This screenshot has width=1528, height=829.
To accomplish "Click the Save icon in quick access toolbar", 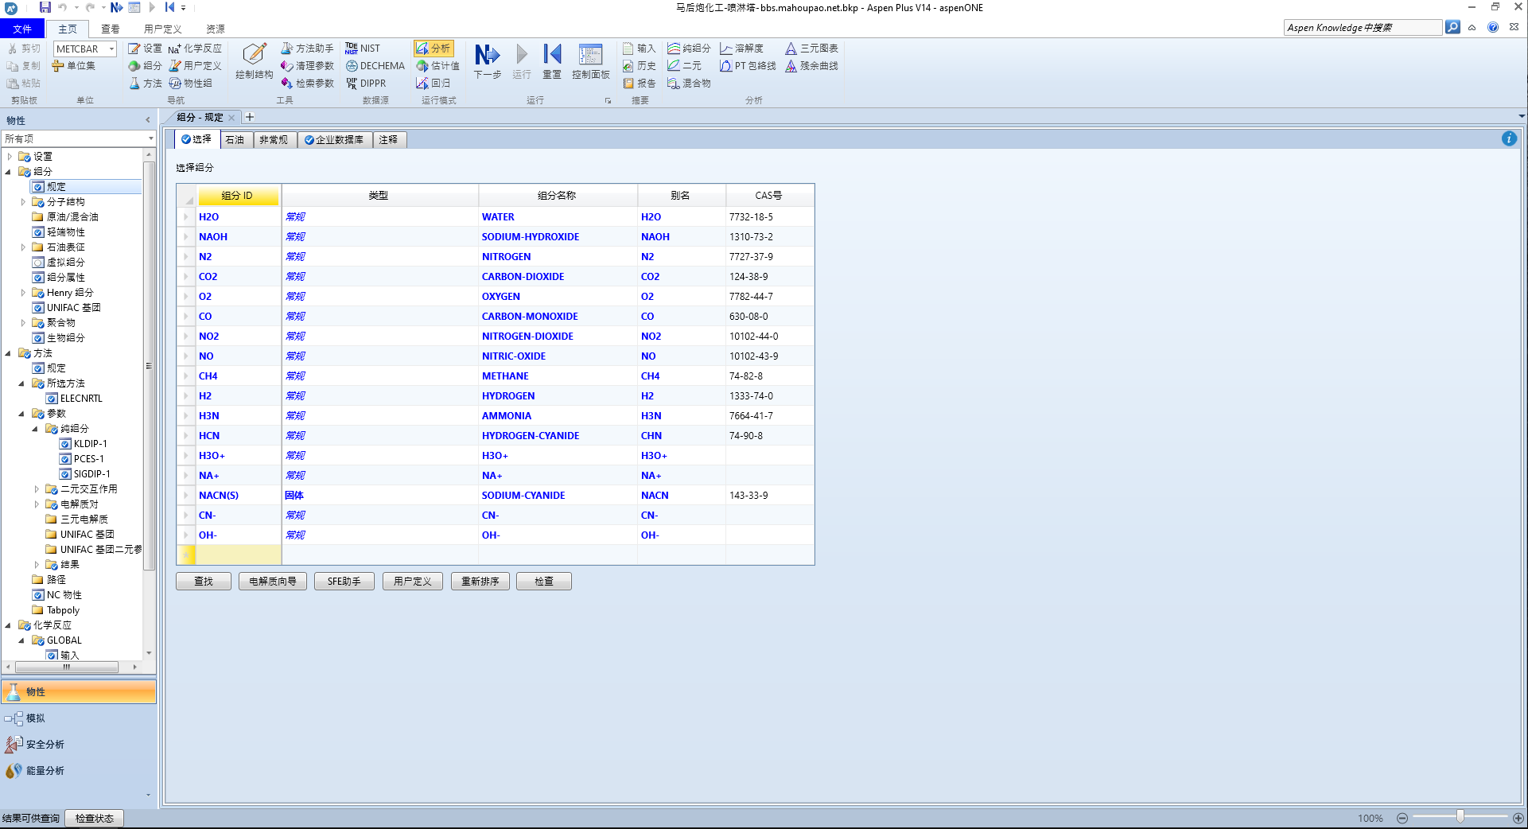I will (x=45, y=7).
